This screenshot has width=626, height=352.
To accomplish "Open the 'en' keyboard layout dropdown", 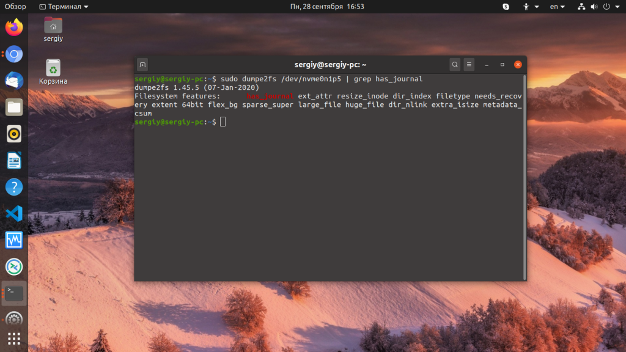I will click(556, 7).
